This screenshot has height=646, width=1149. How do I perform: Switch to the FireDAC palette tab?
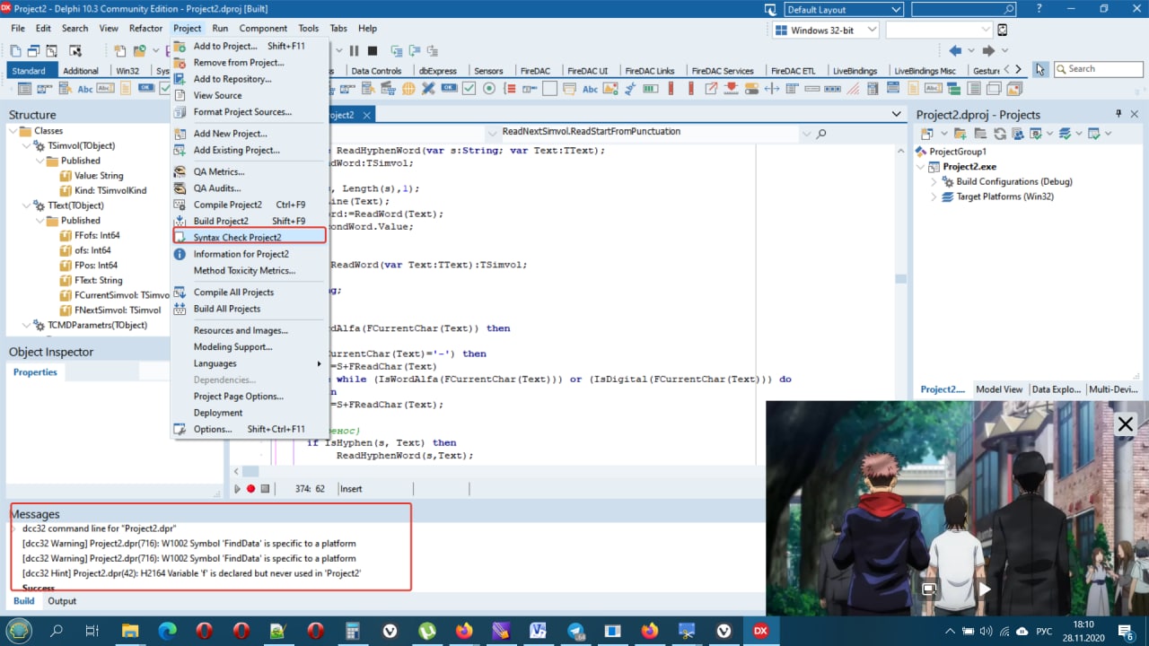535,71
